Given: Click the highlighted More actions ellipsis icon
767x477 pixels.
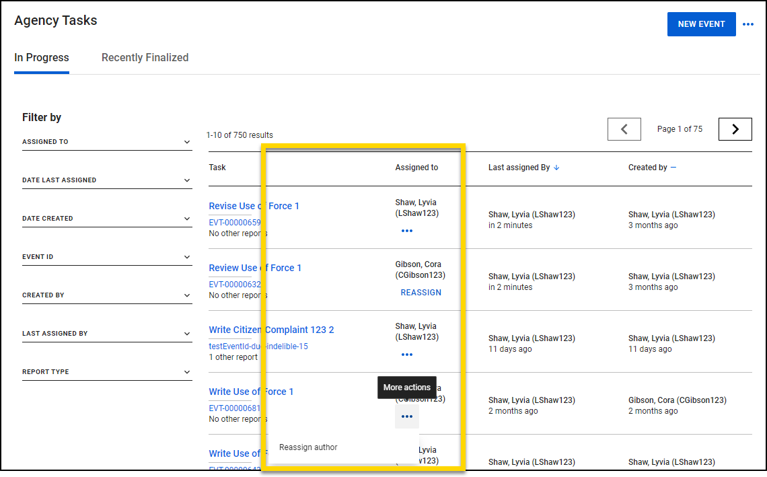Looking at the screenshot, I should [406, 416].
